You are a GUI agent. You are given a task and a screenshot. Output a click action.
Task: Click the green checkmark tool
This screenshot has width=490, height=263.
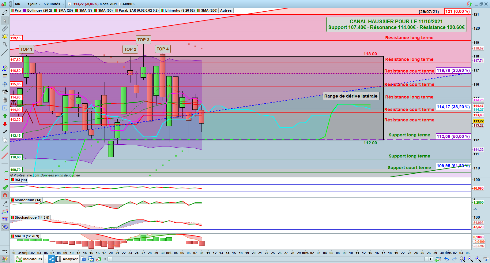(5, 187)
